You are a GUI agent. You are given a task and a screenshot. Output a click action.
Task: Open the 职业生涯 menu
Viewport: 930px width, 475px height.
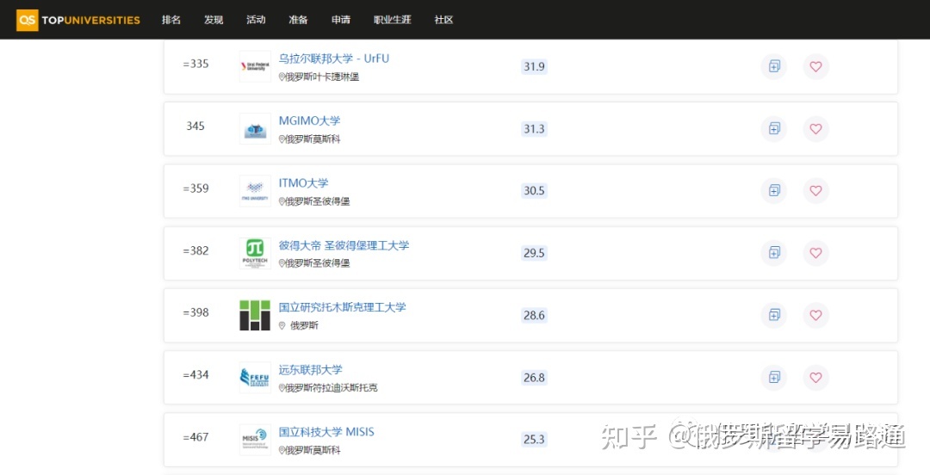coord(393,20)
